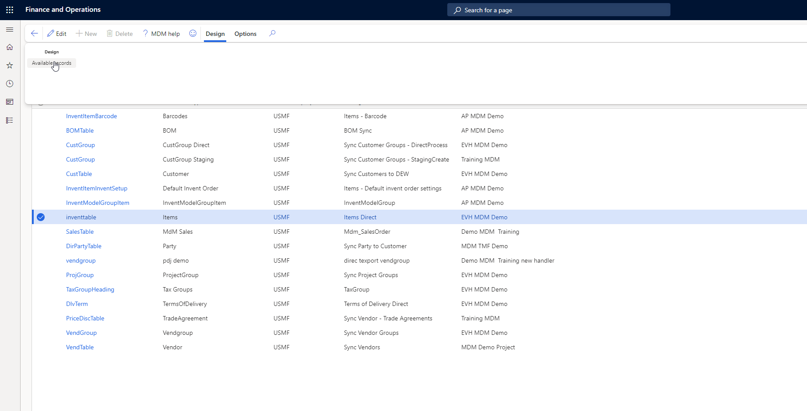This screenshot has height=411, width=807.
Task: Select the 'MdM Sales' cell
Action: click(x=178, y=232)
